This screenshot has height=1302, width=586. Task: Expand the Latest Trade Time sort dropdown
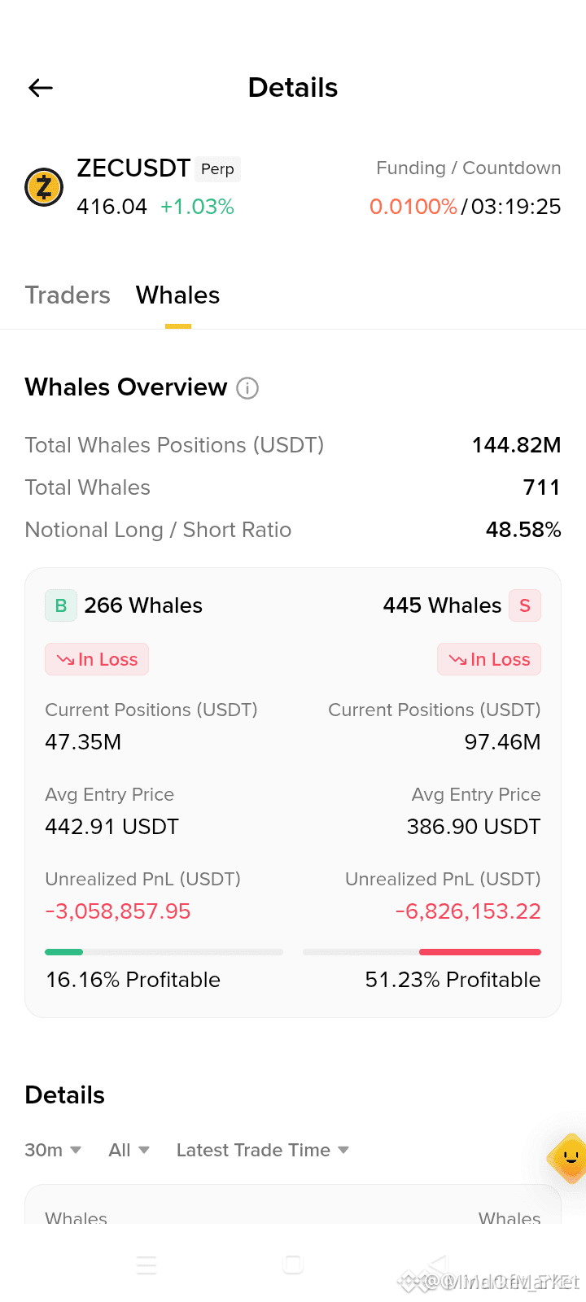[263, 1150]
